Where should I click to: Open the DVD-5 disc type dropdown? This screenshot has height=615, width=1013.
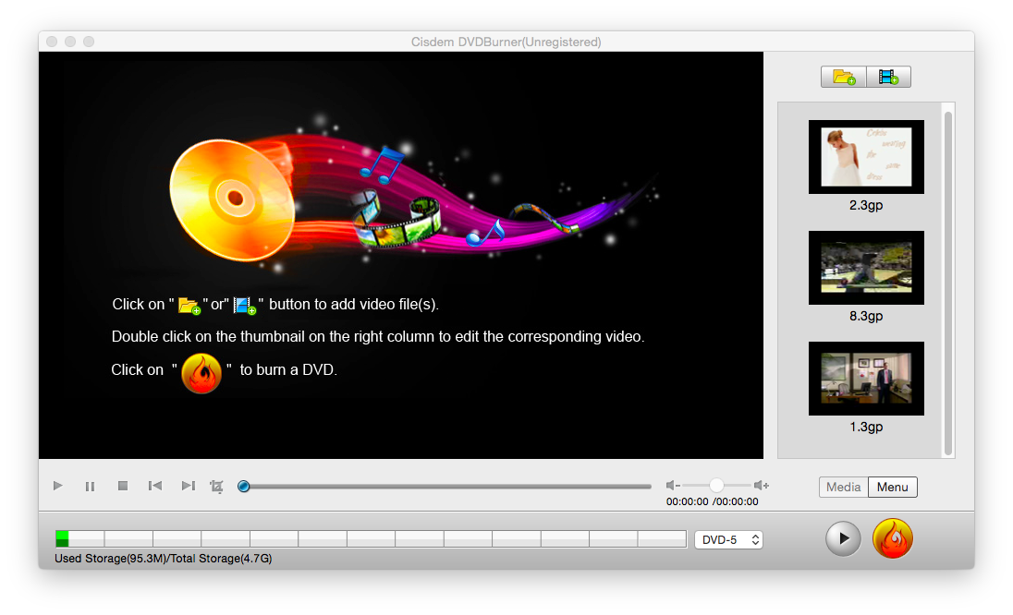pos(728,540)
